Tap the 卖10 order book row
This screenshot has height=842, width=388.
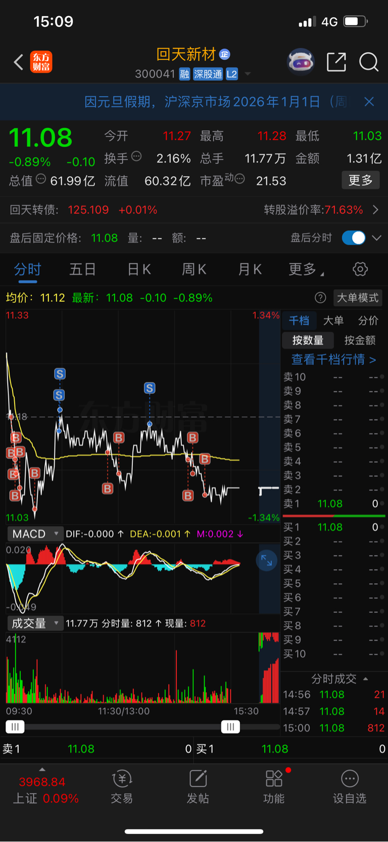tap(333, 377)
